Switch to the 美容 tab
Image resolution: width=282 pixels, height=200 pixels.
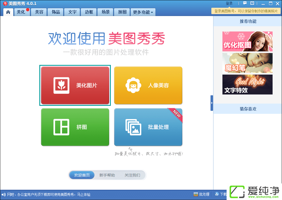[x=39, y=12]
